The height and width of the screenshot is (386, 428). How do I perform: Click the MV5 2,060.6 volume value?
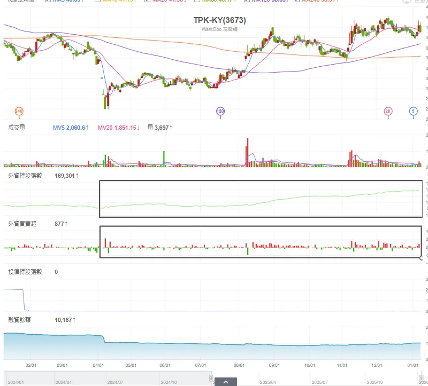(71, 128)
